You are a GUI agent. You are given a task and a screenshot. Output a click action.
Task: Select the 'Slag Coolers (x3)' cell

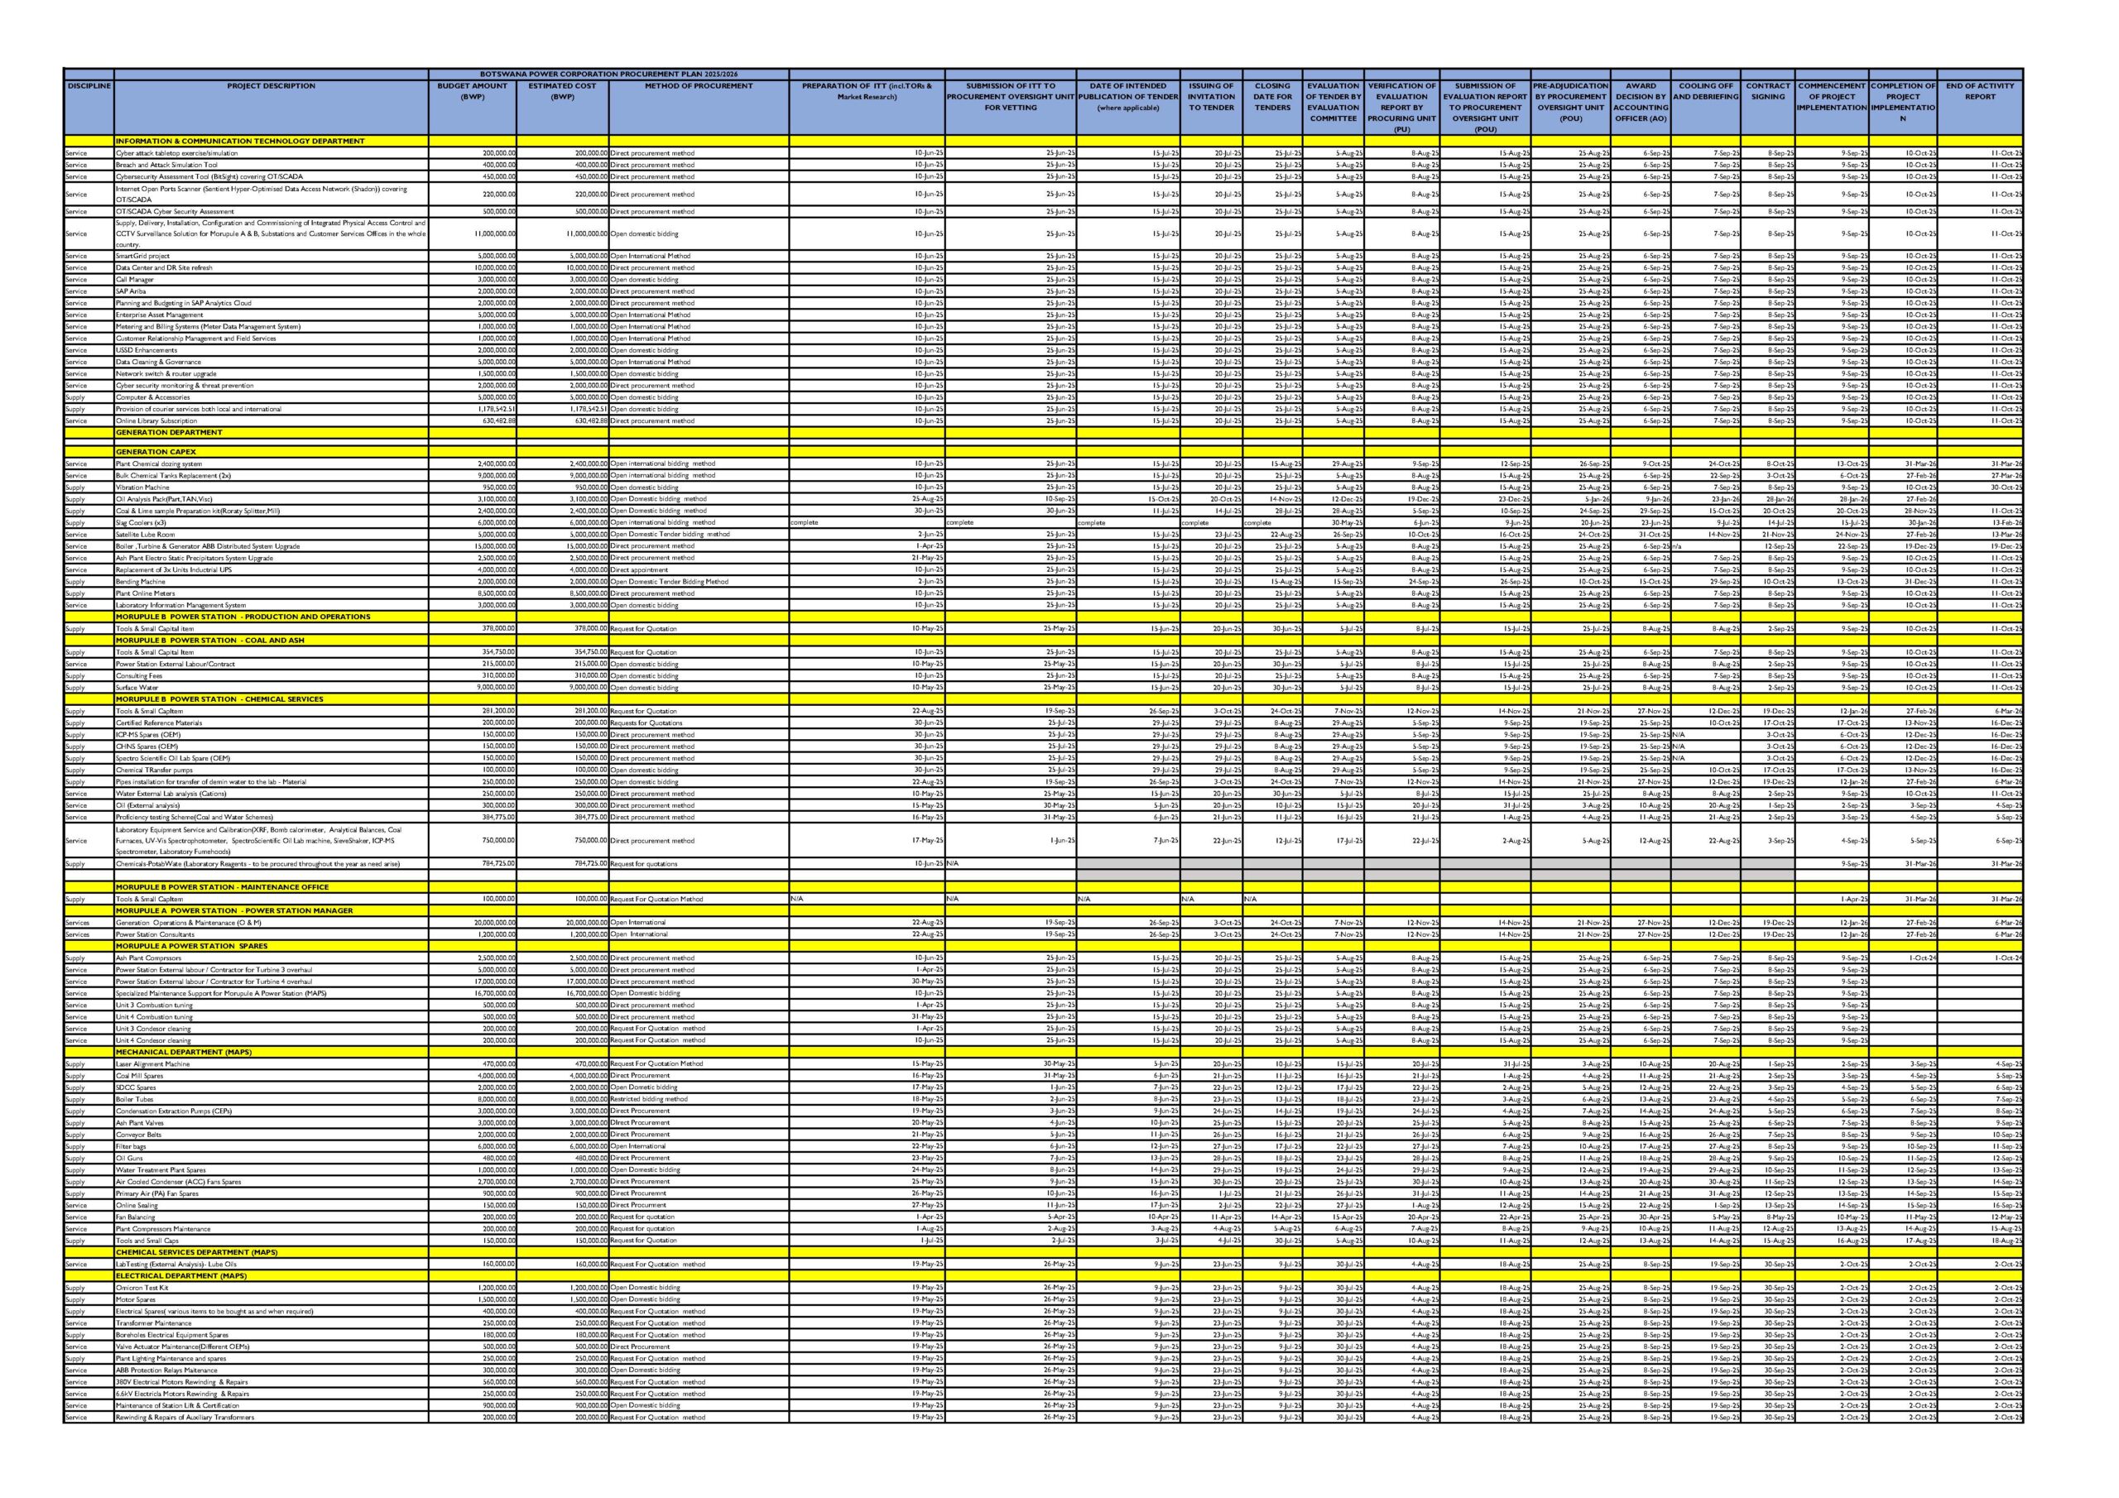click(271, 522)
